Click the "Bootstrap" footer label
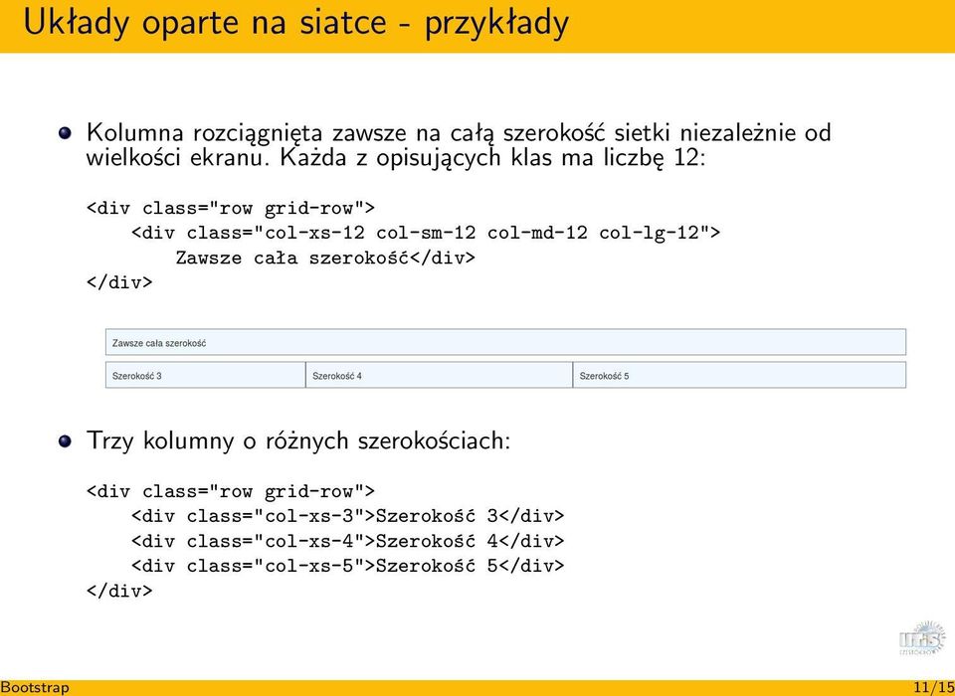The image size is (955, 696). point(35,688)
